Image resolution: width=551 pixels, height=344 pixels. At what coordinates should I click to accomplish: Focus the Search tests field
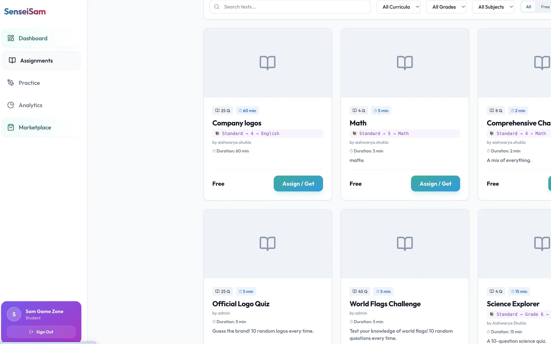(x=290, y=7)
